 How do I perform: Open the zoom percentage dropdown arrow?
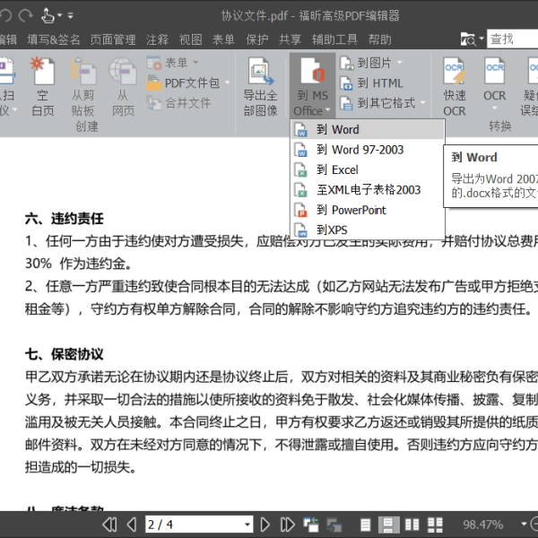coord(524,524)
